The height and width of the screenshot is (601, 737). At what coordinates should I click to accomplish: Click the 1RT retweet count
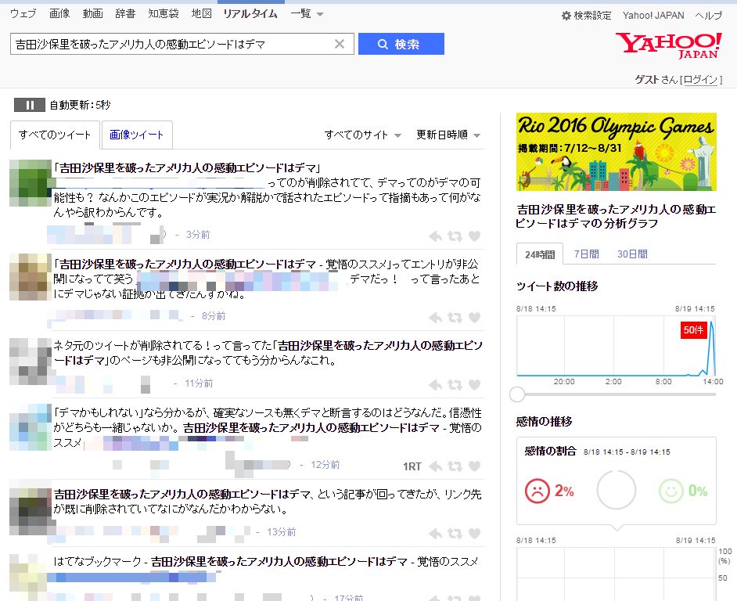(x=412, y=466)
